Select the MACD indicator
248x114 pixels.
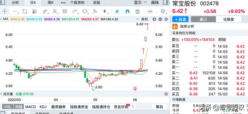[31, 107]
